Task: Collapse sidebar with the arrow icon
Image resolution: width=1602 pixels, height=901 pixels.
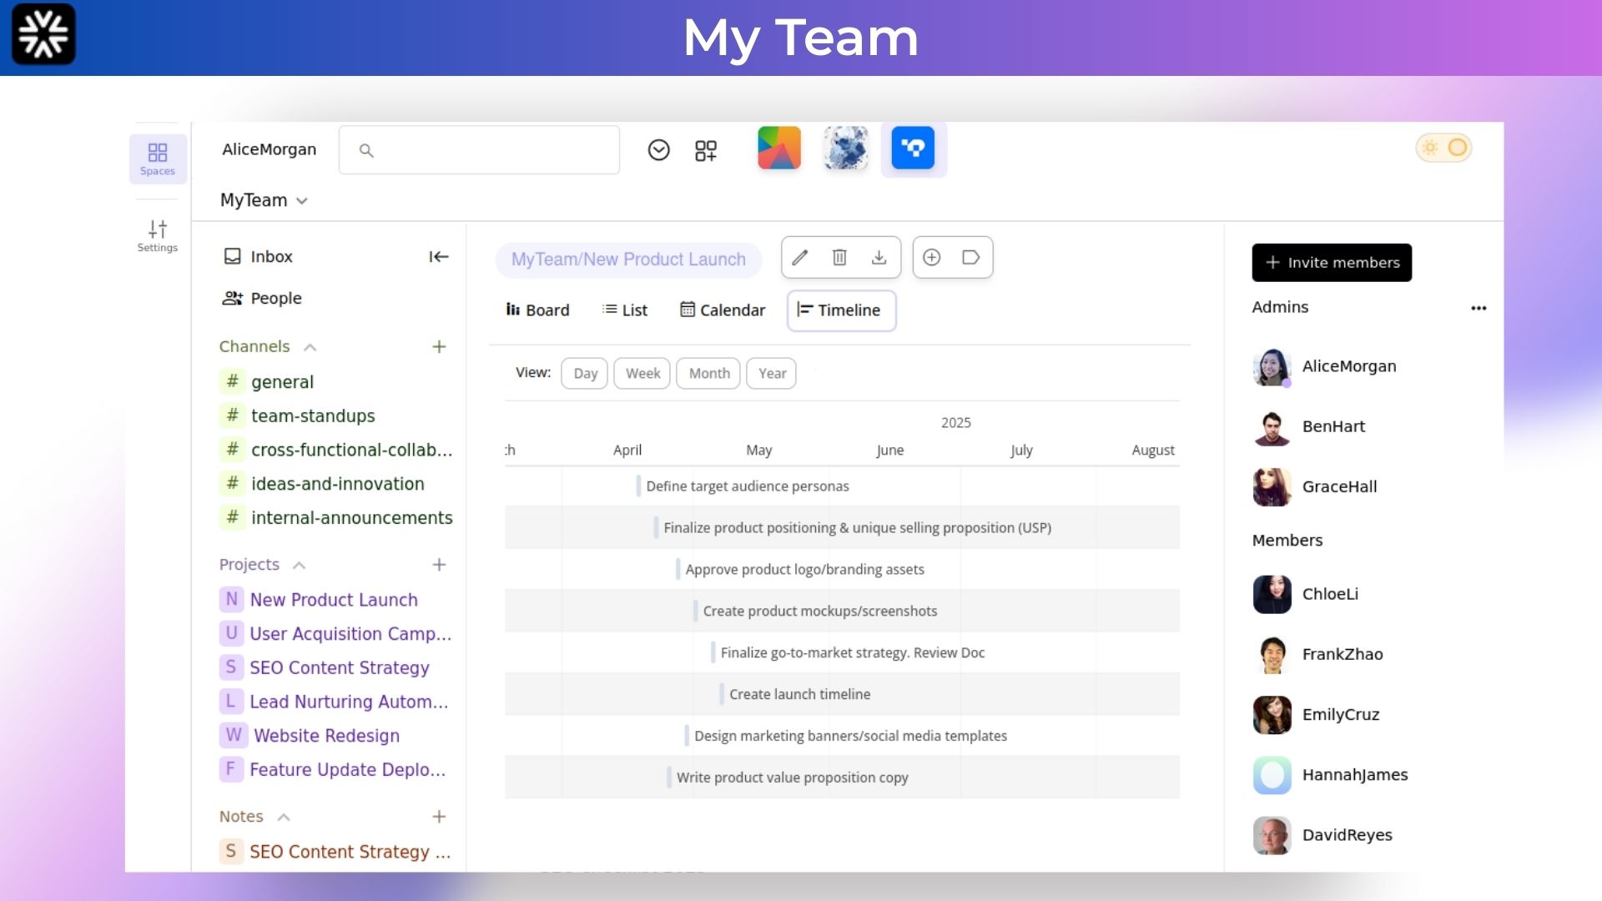Action: click(439, 257)
